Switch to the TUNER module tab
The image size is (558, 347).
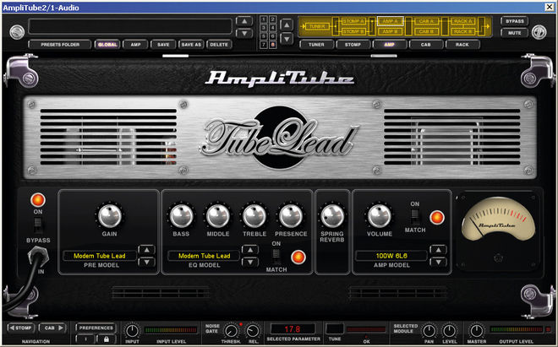pyautogui.click(x=317, y=45)
